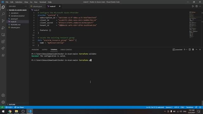The height and width of the screenshot is (114, 203).
Task: Open the errors and warnings count in status bar
Action: click(9, 107)
